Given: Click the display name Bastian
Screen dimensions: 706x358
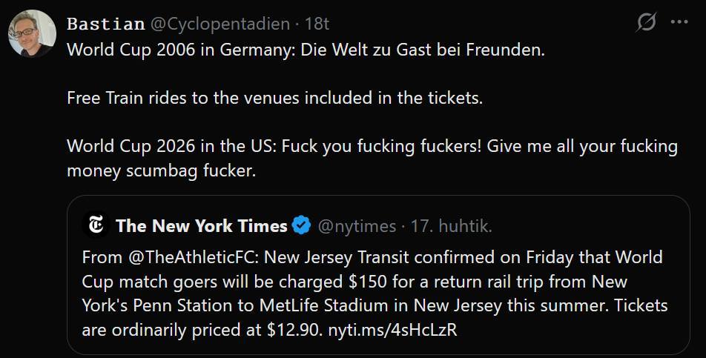Looking at the screenshot, I should pyautogui.click(x=105, y=24).
